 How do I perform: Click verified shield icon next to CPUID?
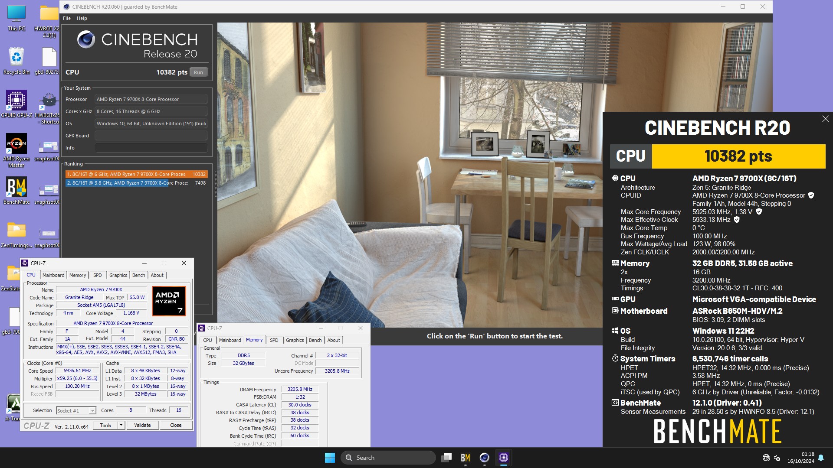[811, 195]
